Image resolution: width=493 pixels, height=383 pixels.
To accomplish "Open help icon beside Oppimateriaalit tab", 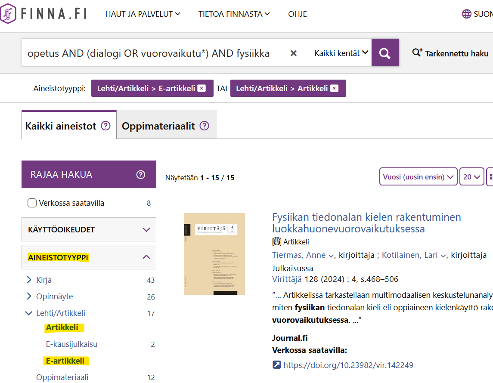I will (x=205, y=126).
